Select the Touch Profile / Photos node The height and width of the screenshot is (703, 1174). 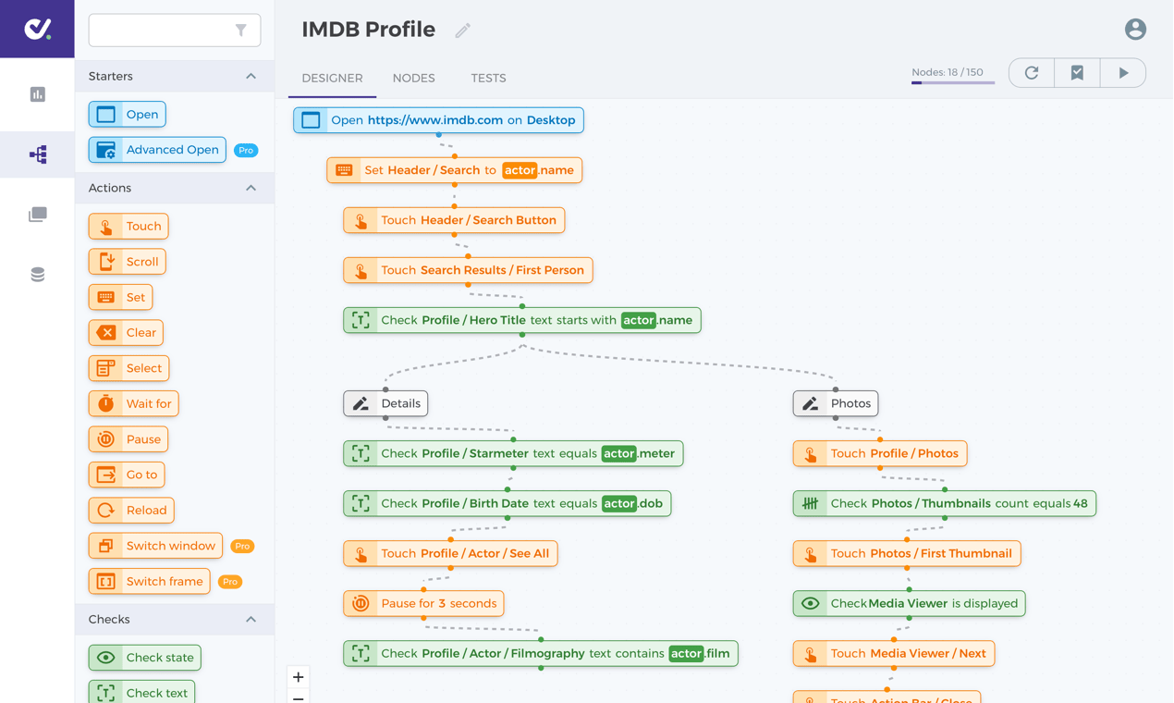(880, 453)
